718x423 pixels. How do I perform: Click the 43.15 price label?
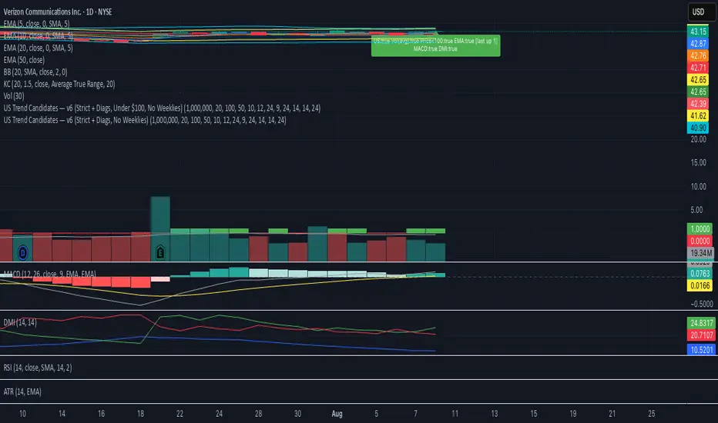click(698, 32)
